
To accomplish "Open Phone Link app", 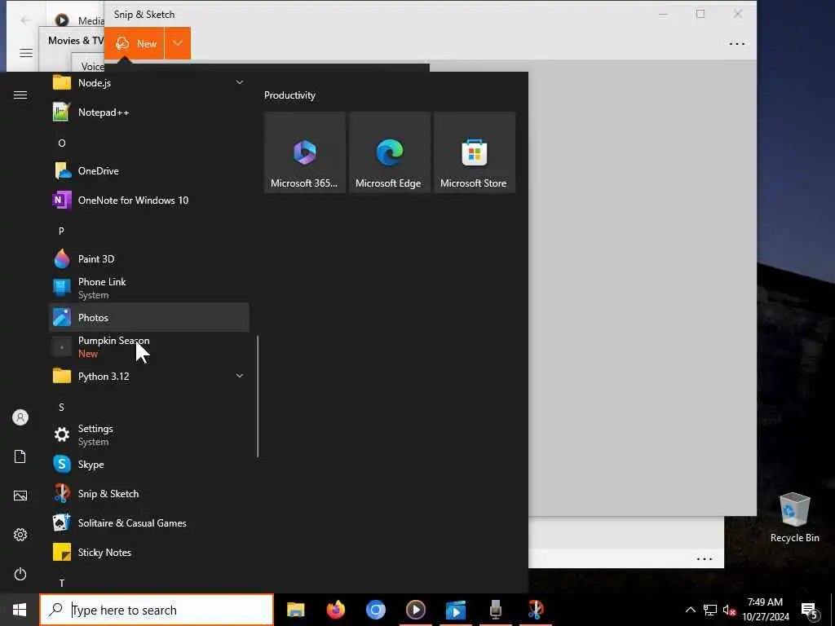I will tap(148, 288).
